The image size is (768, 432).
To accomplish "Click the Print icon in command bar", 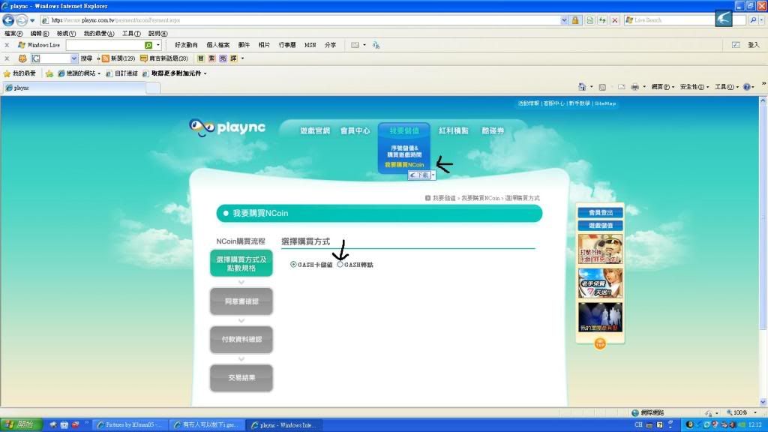I will pyautogui.click(x=634, y=87).
